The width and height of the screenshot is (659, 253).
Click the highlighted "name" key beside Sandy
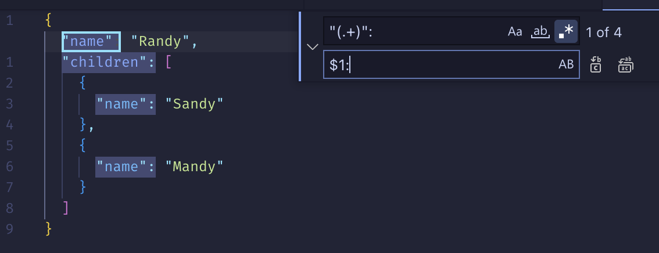coord(126,104)
